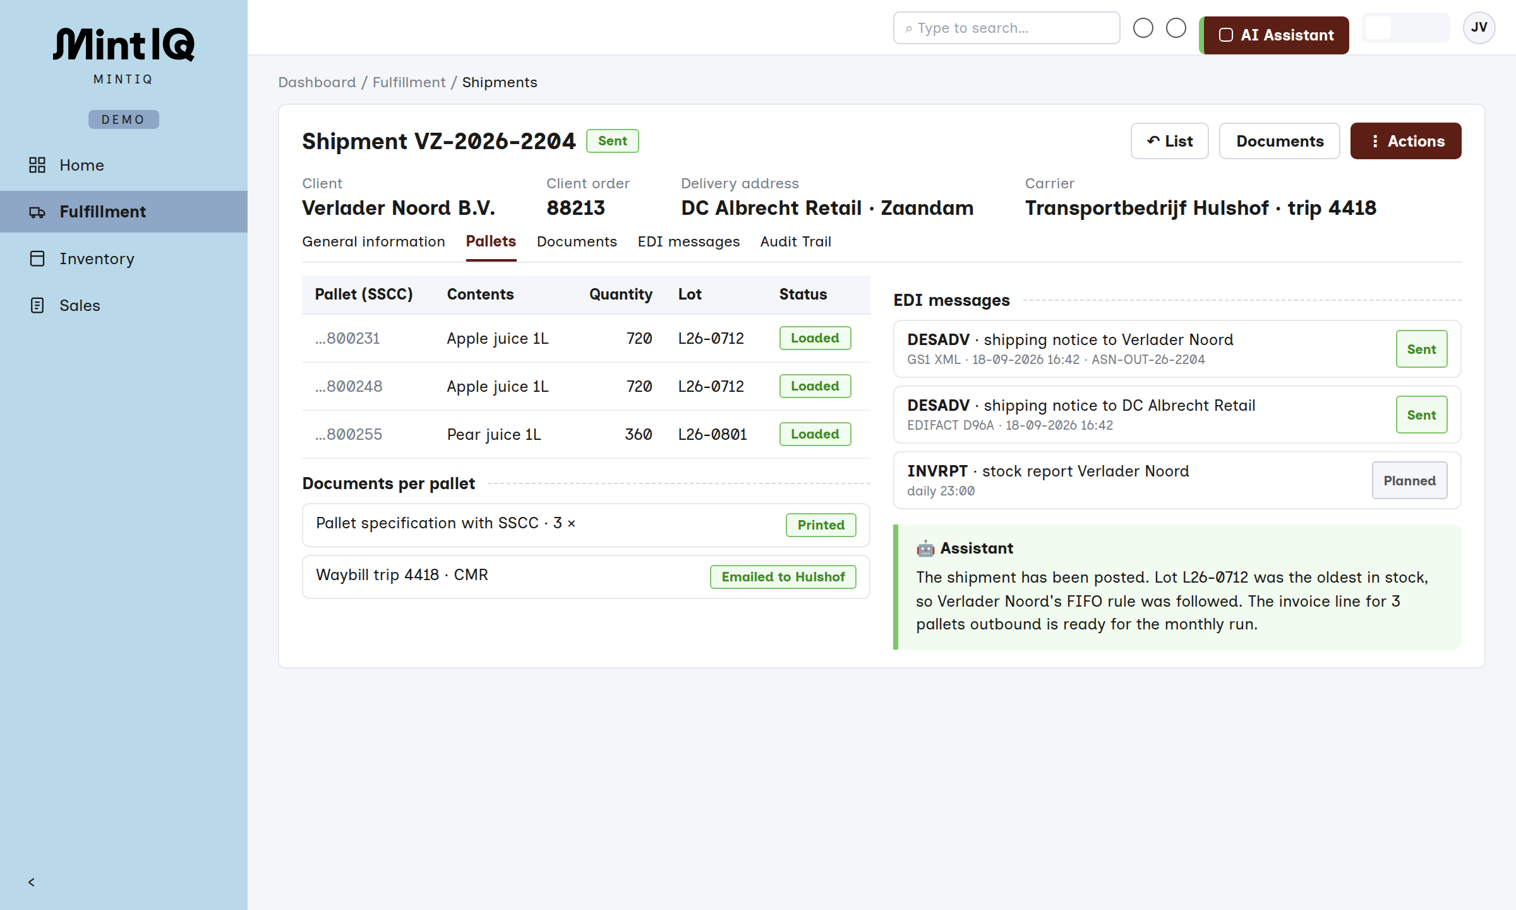This screenshot has width=1516, height=910.
Task: Click the Assistant robot icon
Action: pos(925,549)
